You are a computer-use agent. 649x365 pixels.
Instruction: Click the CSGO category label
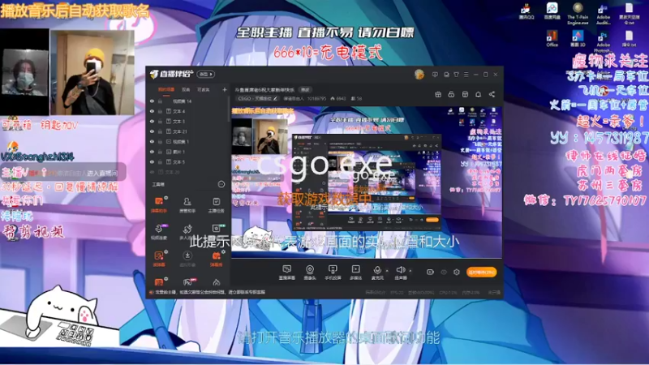254,98
